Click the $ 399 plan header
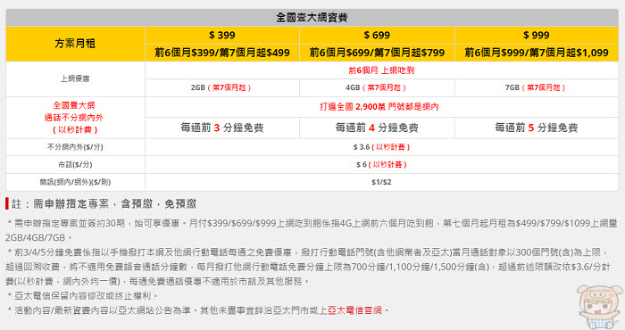Screen dimensions: 625x330 pos(222,35)
